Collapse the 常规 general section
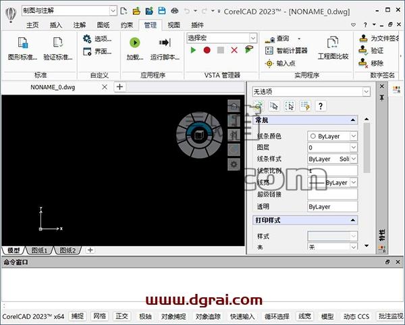Image resolution: width=405 pixels, height=325 pixels. pyautogui.click(x=352, y=120)
